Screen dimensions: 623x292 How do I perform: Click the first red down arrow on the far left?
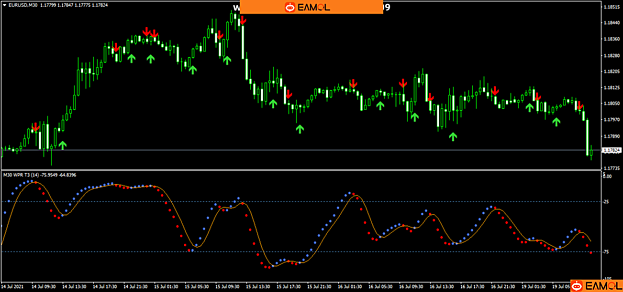(x=35, y=127)
